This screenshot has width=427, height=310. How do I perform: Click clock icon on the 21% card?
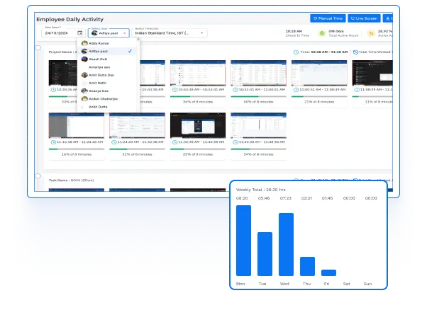coord(296,90)
